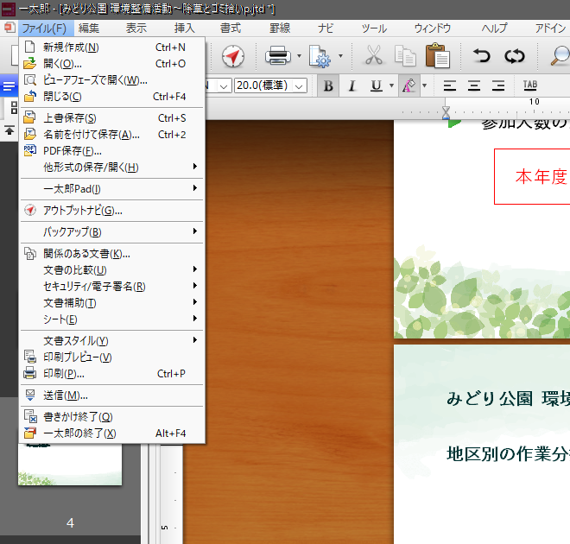Choose 名前を付けて保存(A)...
This screenshot has width=570, height=544.
coord(112,135)
